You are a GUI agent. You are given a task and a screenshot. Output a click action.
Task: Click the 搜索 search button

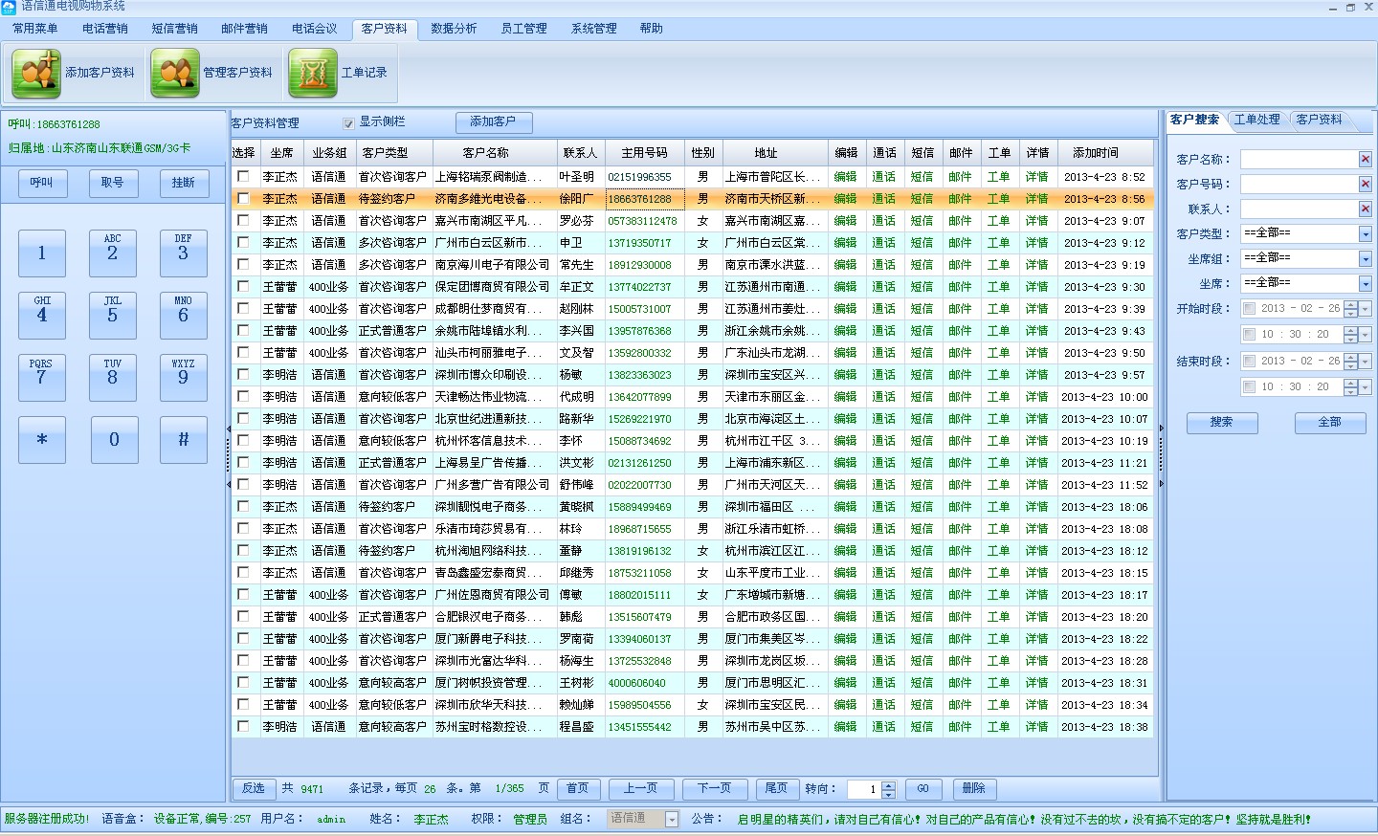(1221, 422)
